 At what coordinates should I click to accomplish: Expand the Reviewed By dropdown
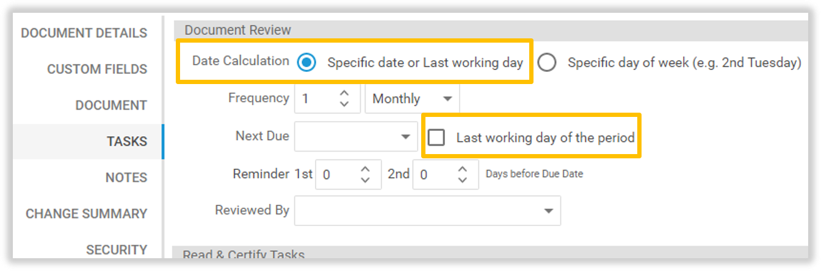pos(549,211)
